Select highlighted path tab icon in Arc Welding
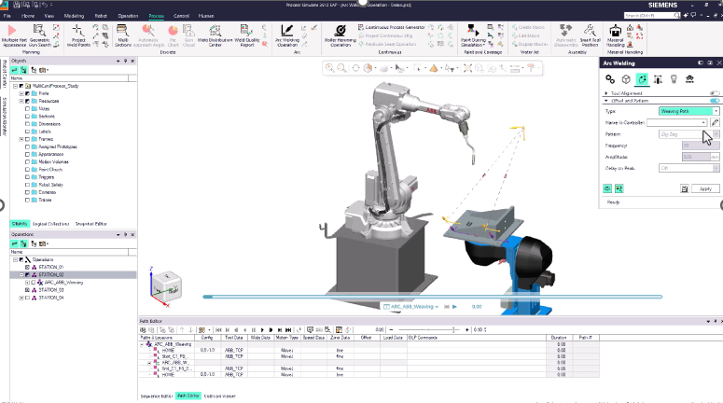The image size is (723, 403). [642, 79]
